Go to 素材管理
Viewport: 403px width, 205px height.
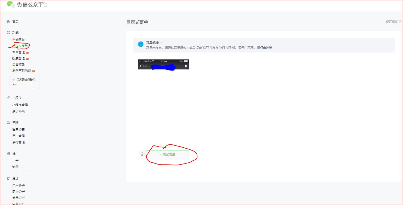[19, 142]
